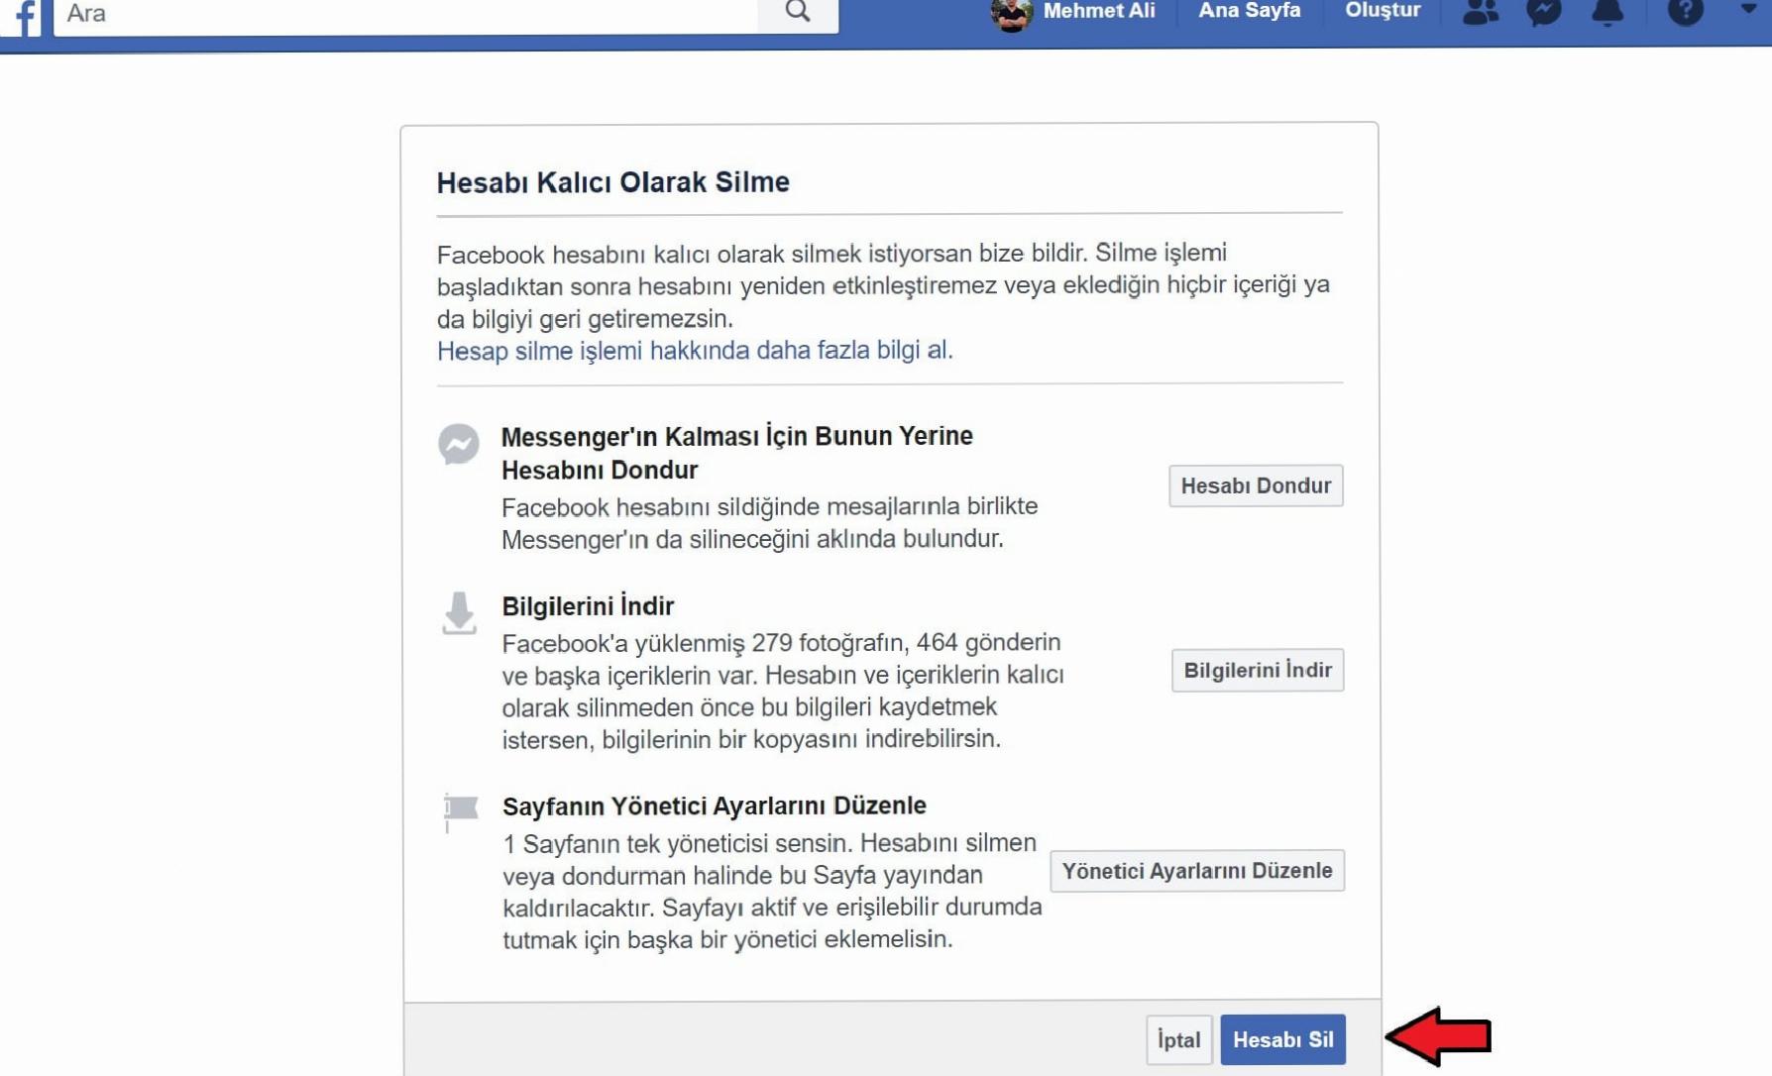Click the Hesabı Sil button
The image size is (1772, 1076).
[x=1283, y=1040]
